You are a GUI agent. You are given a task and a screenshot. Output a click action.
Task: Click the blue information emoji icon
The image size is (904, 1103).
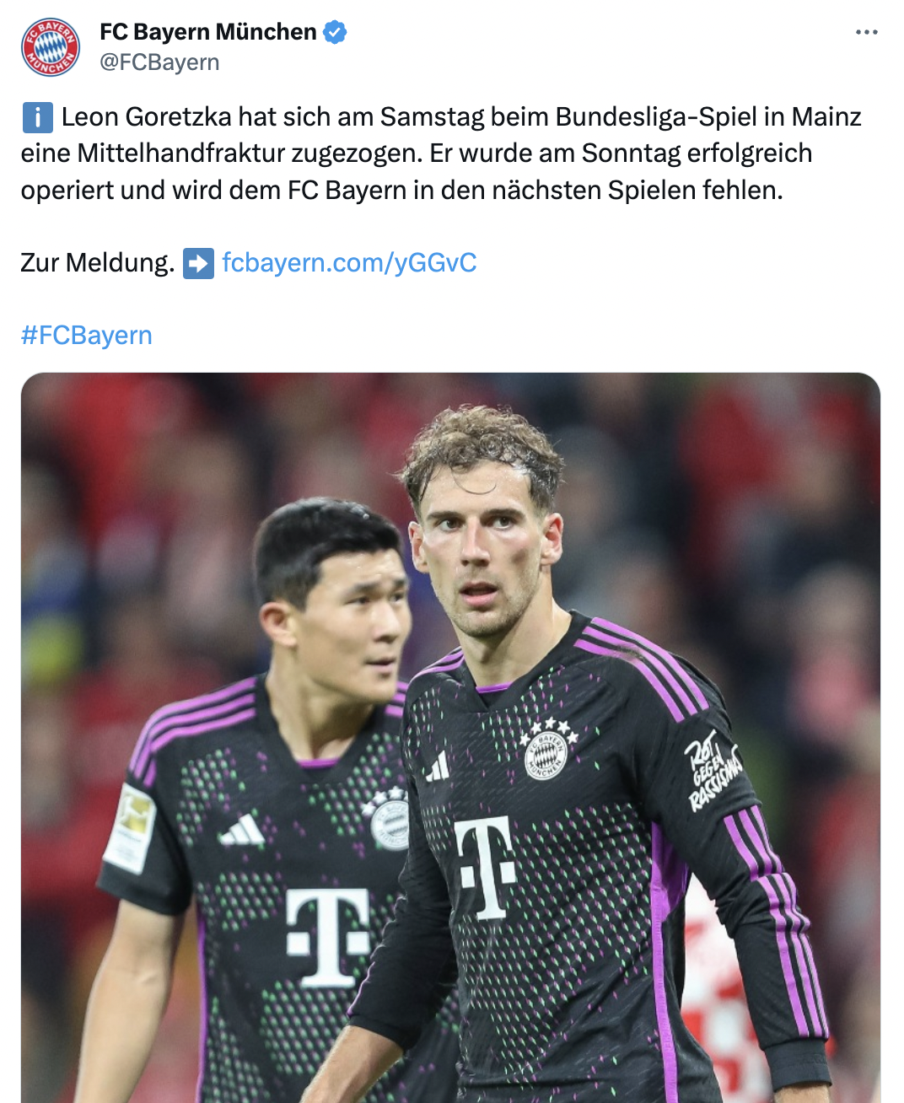[x=37, y=117]
